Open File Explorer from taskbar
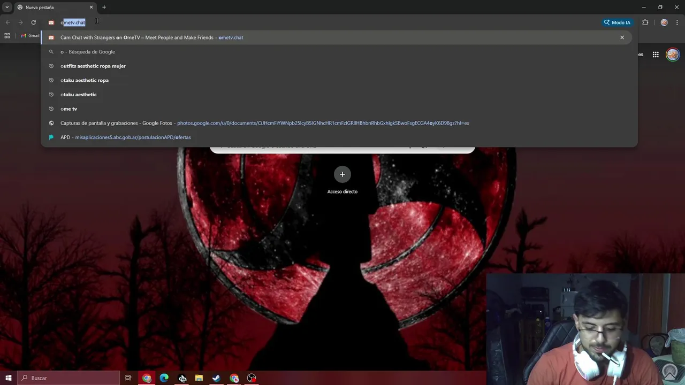The height and width of the screenshot is (385, 685). tap(199, 378)
